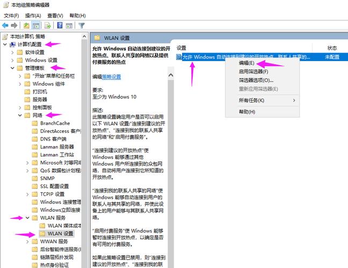Screen dimensions: 348x268
Task: Select the 后台智能传送服务 tree item
Action: tap(61, 249)
